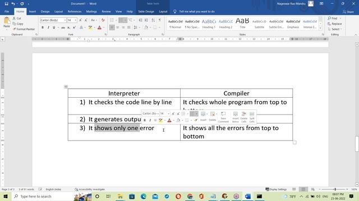This screenshot has height=201, width=359.
Task: Click the vertical scrollbar thumb
Action: [x=357, y=143]
